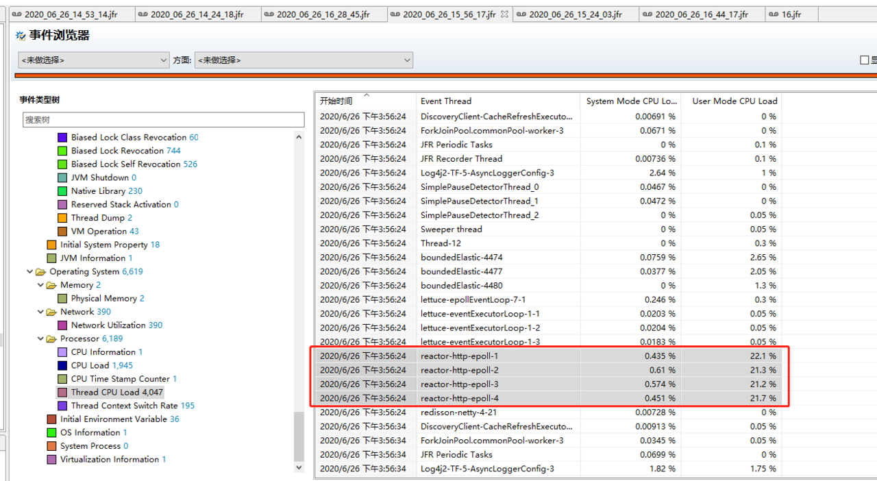This screenshot has height=481, width=877.
Task: Sort by User Mode CPU Load column
Action: click(732, 101)
